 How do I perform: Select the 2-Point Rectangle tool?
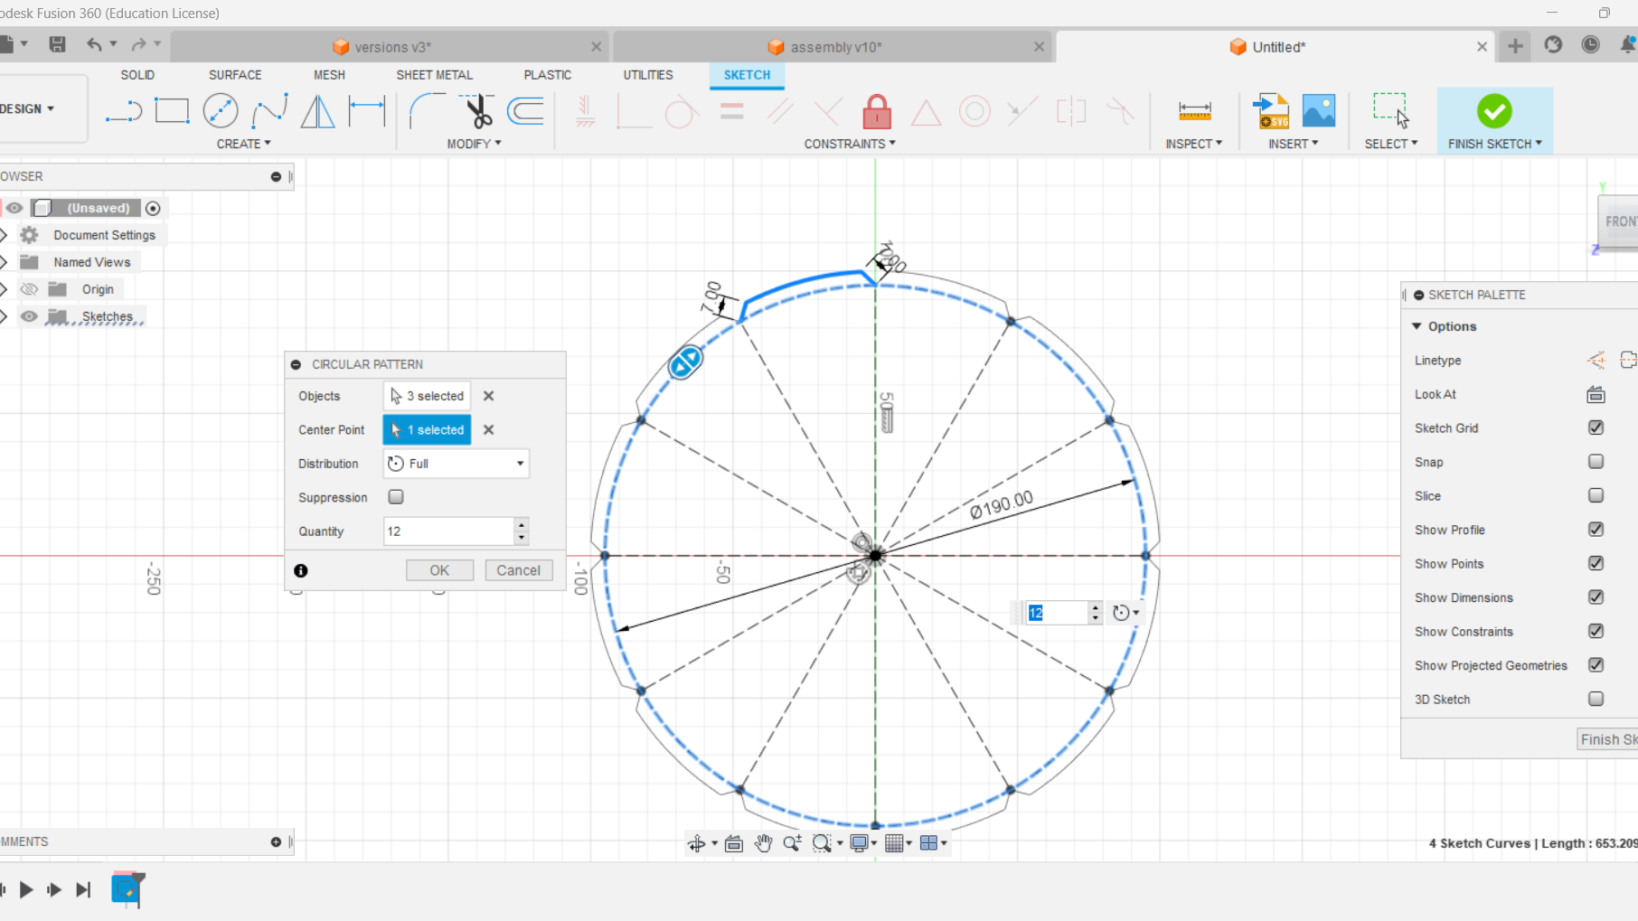pos(172,111)
